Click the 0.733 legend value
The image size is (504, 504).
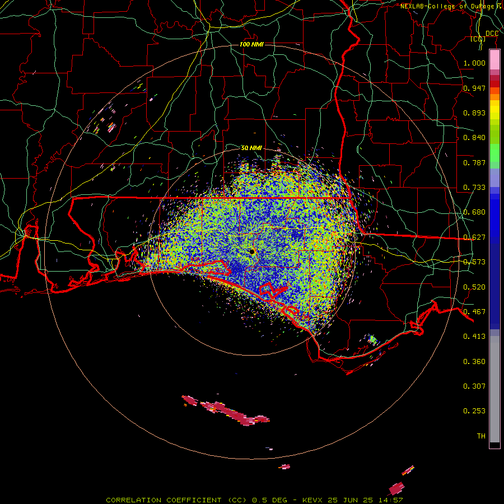tap(474, 188)
